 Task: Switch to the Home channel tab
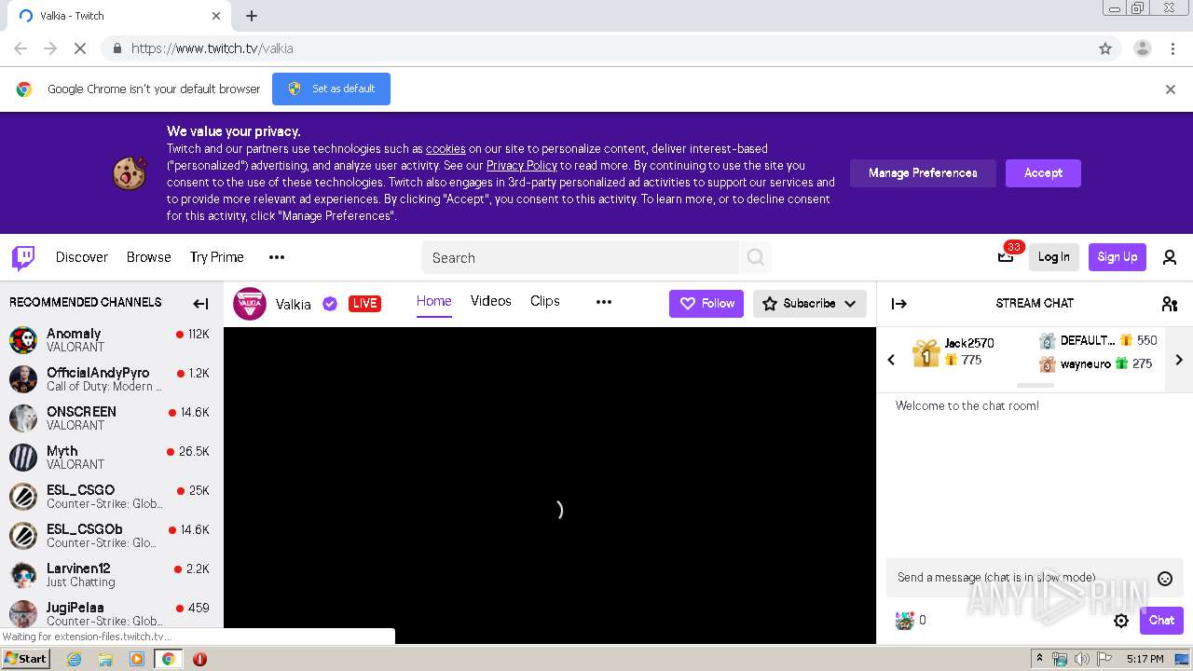pyautogui.click(x=434, y=301)
